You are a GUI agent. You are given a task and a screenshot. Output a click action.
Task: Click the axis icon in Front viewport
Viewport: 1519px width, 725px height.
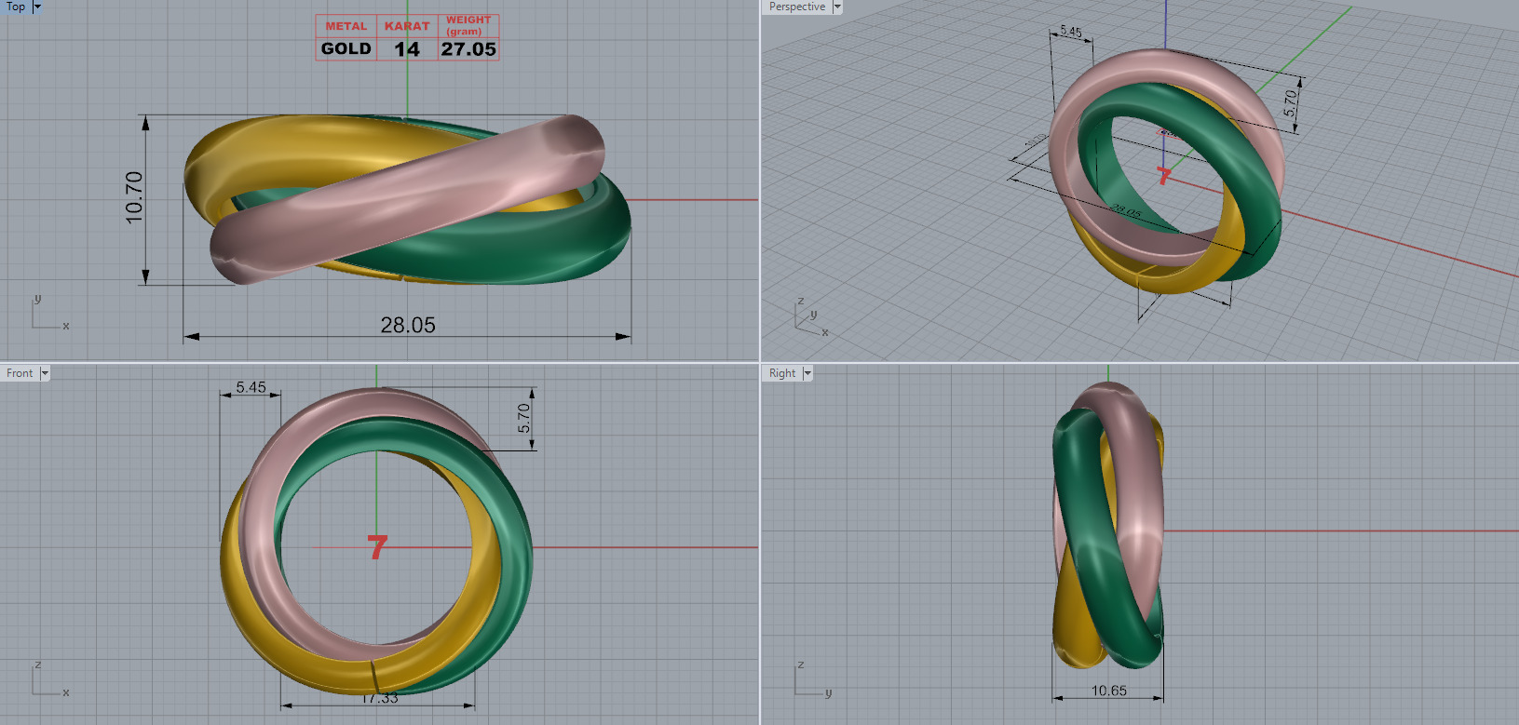pyautogui.click(x=50, y=679)
